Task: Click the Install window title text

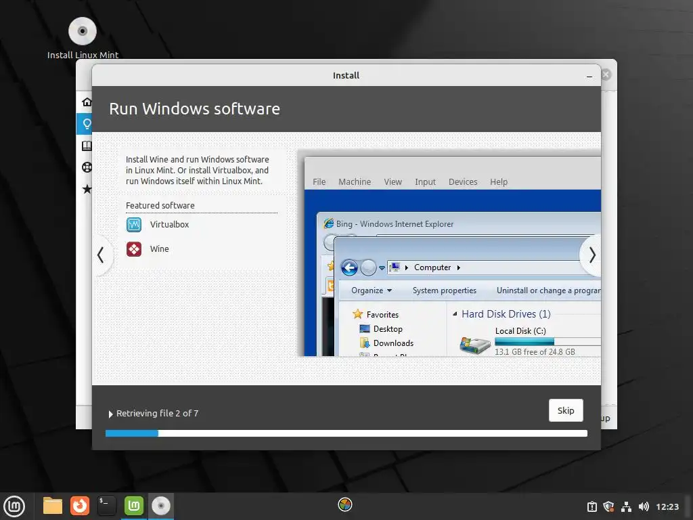Action: pyautogui.click(x=346, y=76)
